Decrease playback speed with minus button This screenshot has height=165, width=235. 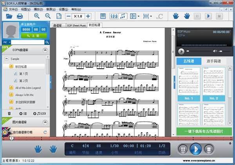69,16
